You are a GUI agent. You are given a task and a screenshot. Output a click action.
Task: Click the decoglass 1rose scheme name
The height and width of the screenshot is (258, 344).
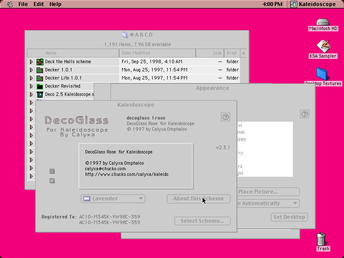click(x=146, y=118)
